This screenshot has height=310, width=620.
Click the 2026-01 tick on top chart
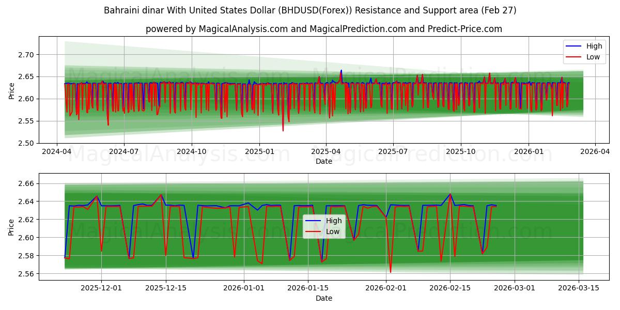click(528, 152)
